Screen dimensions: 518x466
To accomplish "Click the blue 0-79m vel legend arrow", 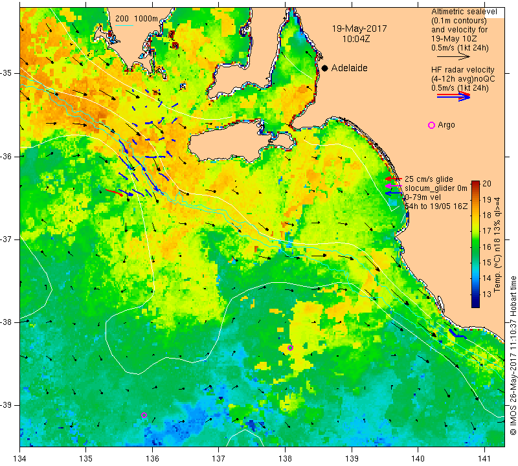I will pyautogui.click(x=394, y=194).
